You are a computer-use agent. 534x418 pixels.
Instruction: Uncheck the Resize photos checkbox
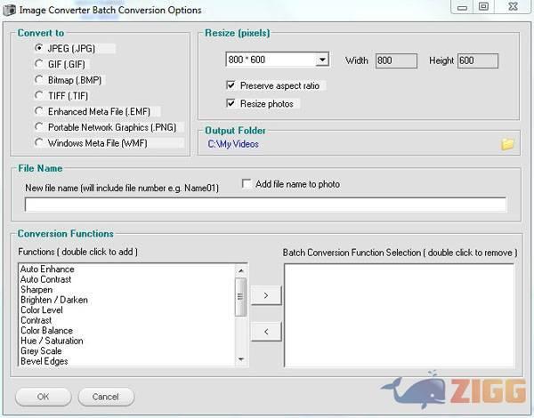click(x=231, y=104)
